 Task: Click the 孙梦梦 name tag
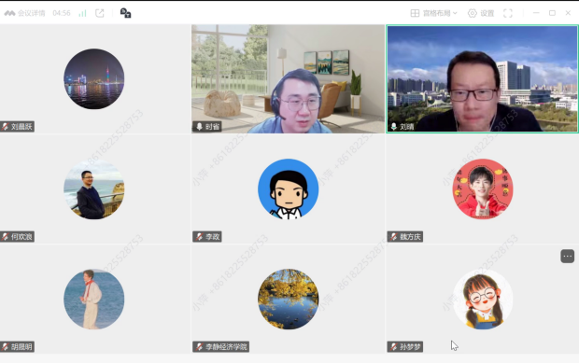405,346
